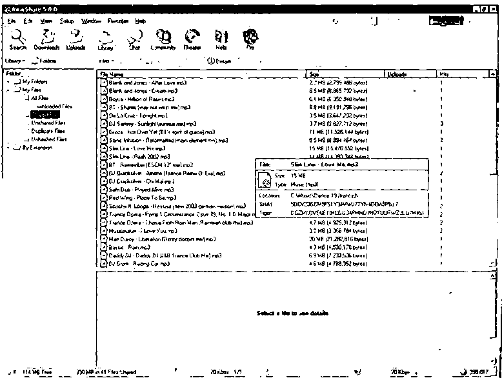Click the mp3 icon of Blank and Jones - Cream
502x378 pixels.
point(104,91)
